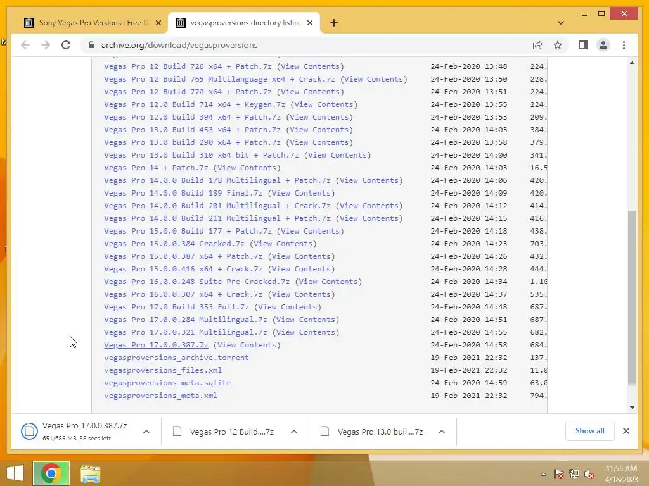This screenshot has width=649, height=486.
Task: Click the site security padlock icon
Action: pyautogui.click(x=91, y=45)
